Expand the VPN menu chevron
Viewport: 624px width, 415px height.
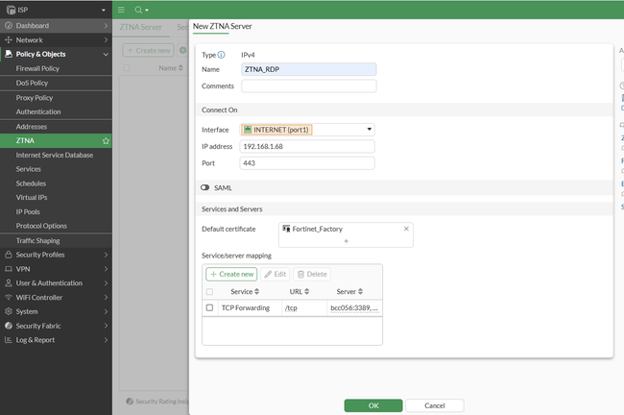pos(106,269)
